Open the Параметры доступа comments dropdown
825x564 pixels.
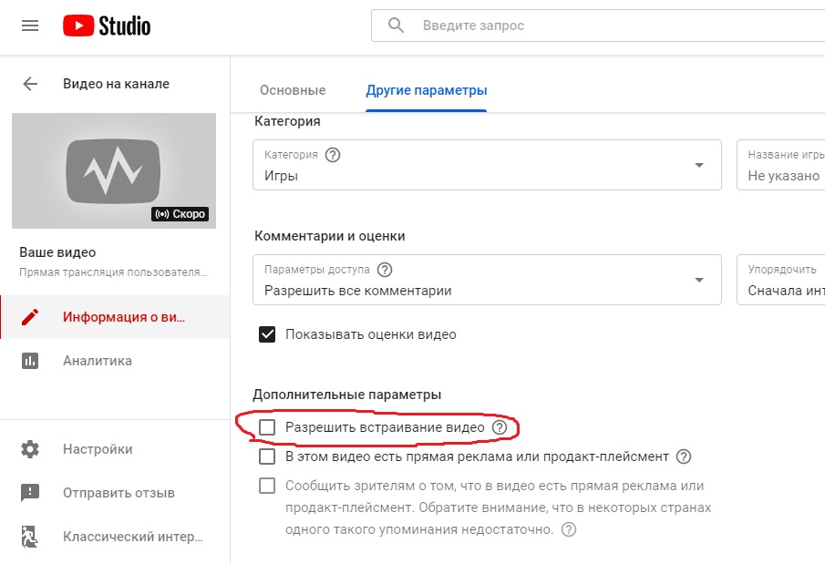tap(487, 280)
